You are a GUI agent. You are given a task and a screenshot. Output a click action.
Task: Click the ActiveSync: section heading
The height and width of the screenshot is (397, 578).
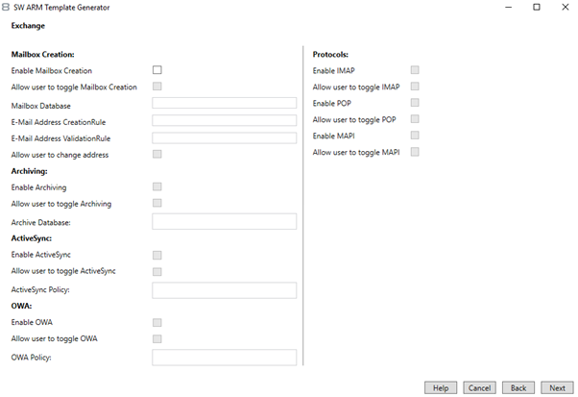[x=32, y=238]
